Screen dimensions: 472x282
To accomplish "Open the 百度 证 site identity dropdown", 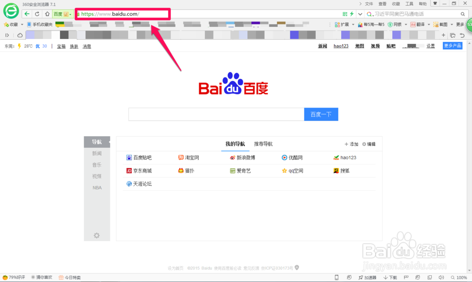I will coord(63,14).
